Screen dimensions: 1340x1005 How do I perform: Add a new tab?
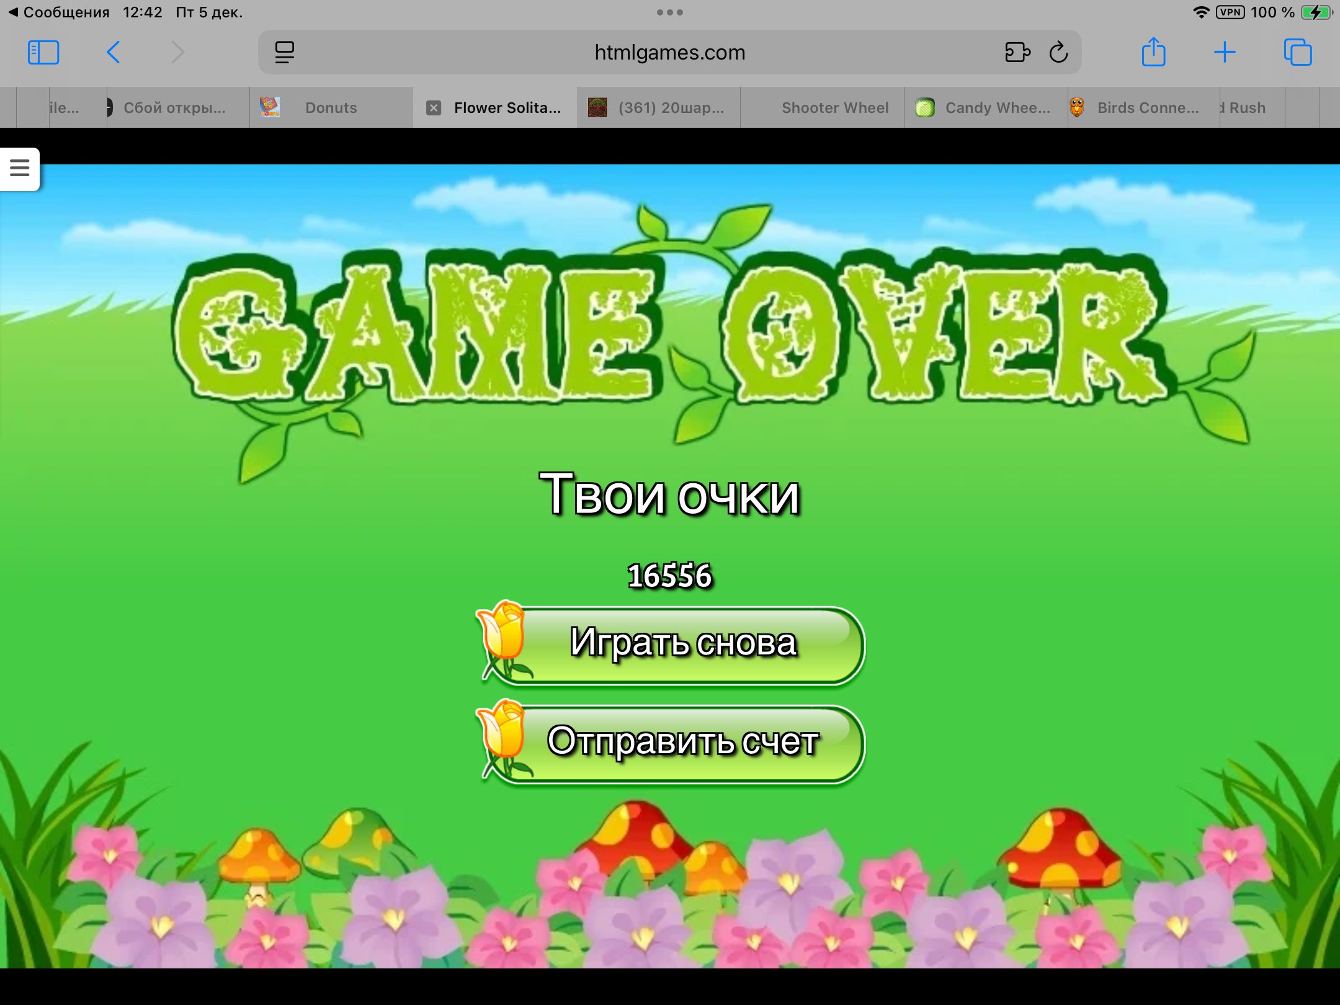click(x=1225, y=53)
